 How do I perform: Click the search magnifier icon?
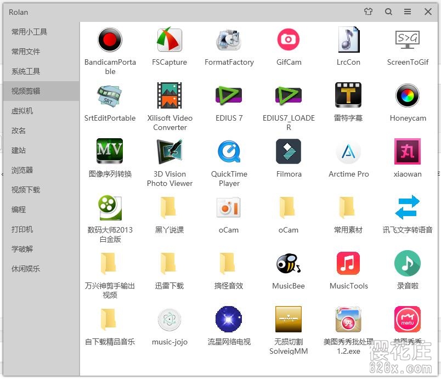(388, 12)
